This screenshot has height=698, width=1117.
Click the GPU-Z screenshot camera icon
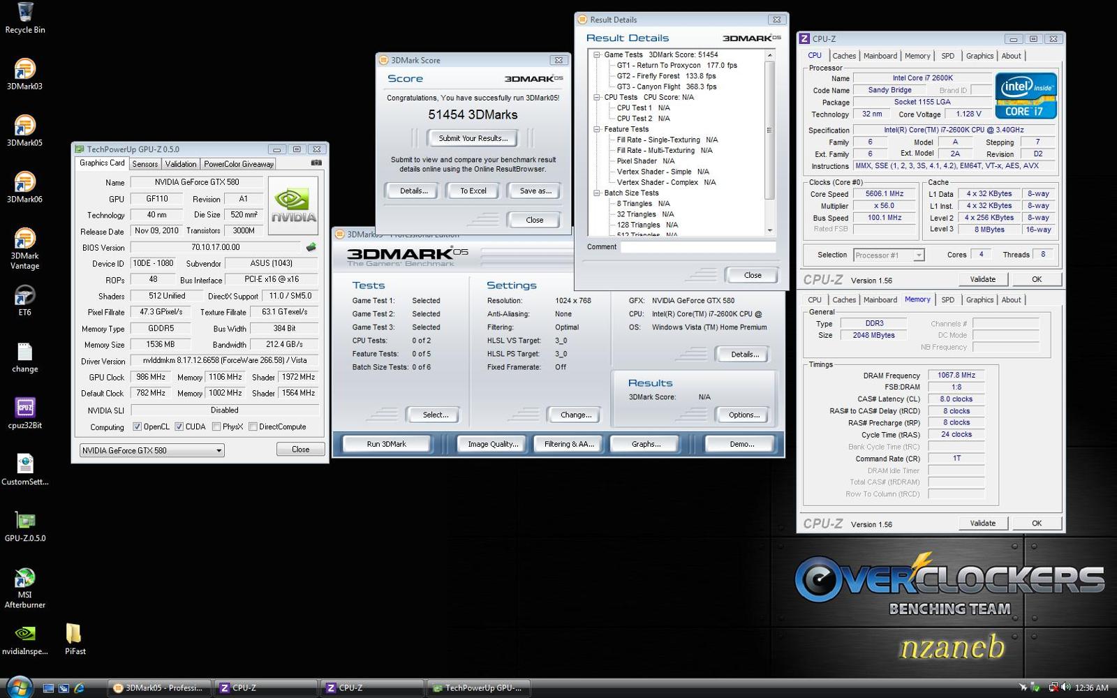316,163
